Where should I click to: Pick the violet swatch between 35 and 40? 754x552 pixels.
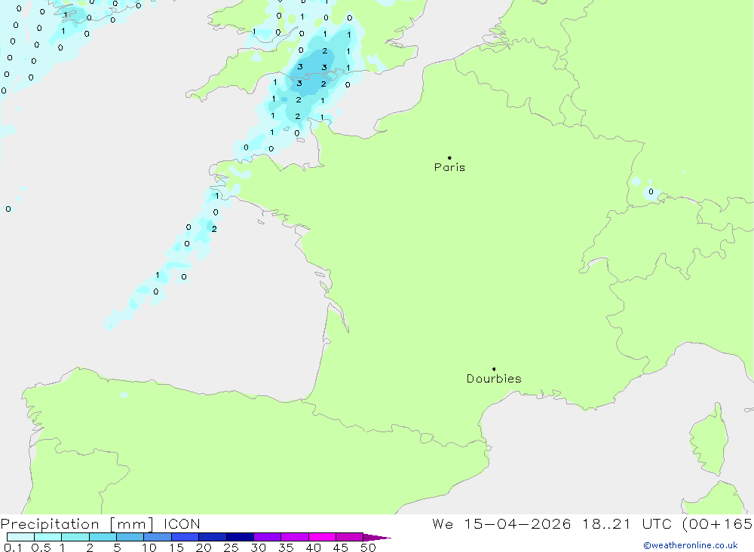point(295,537)
